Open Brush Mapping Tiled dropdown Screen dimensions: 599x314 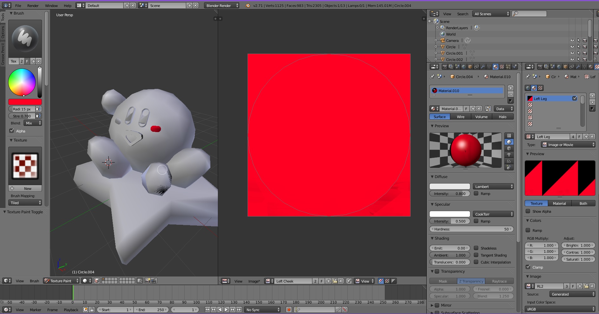[25, 203]
